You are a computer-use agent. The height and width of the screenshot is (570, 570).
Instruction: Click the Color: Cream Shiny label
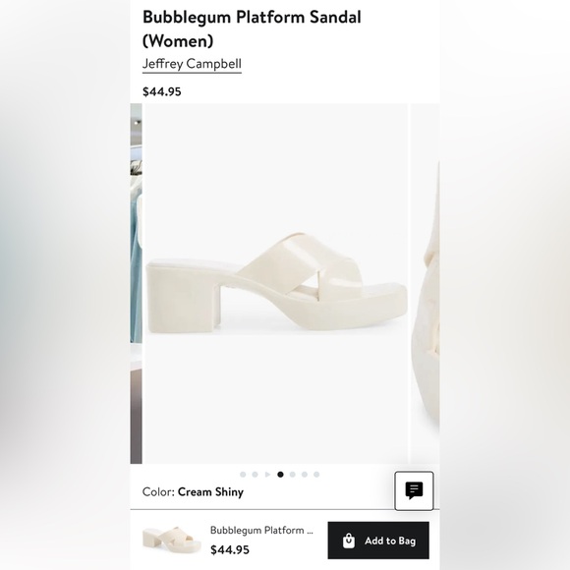[193, 491]
